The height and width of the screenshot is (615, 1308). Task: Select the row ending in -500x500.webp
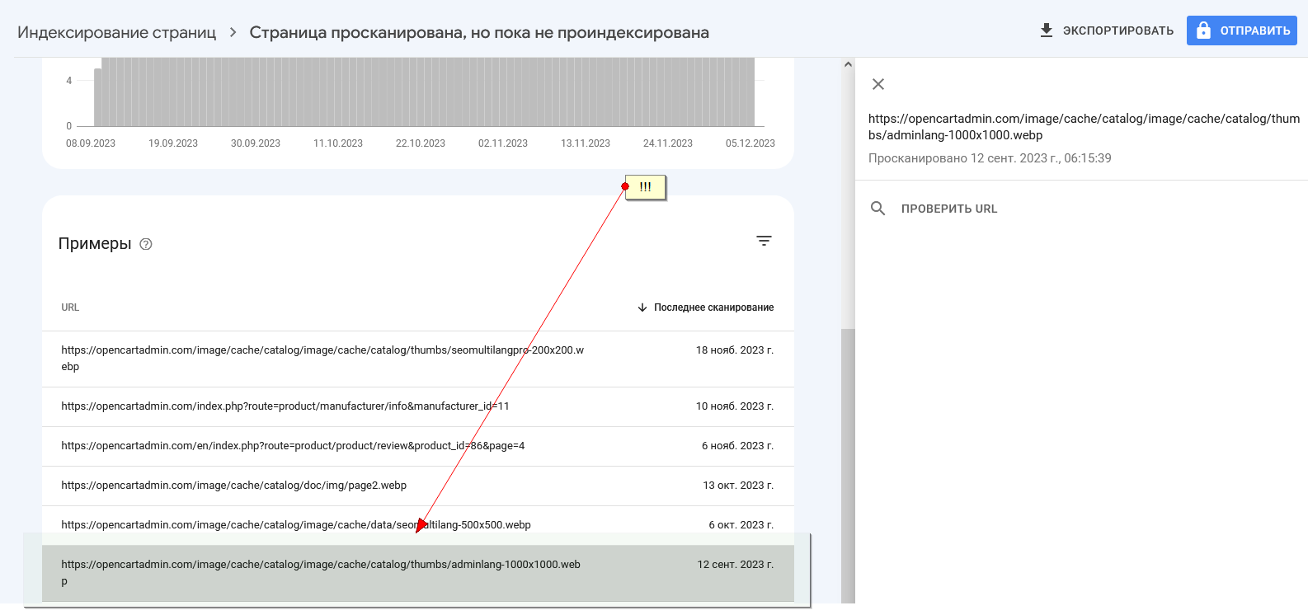418,525
